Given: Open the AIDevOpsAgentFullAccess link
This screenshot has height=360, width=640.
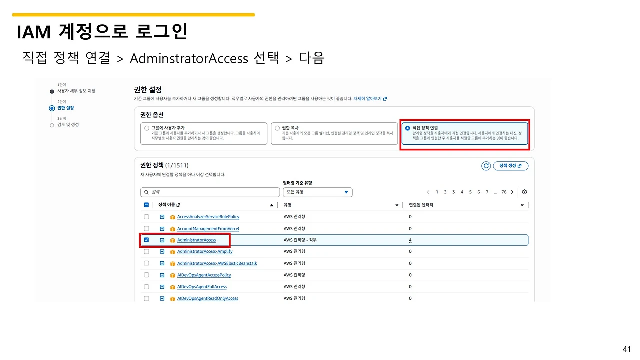Looking at the screenshot, I should [202, 287].
